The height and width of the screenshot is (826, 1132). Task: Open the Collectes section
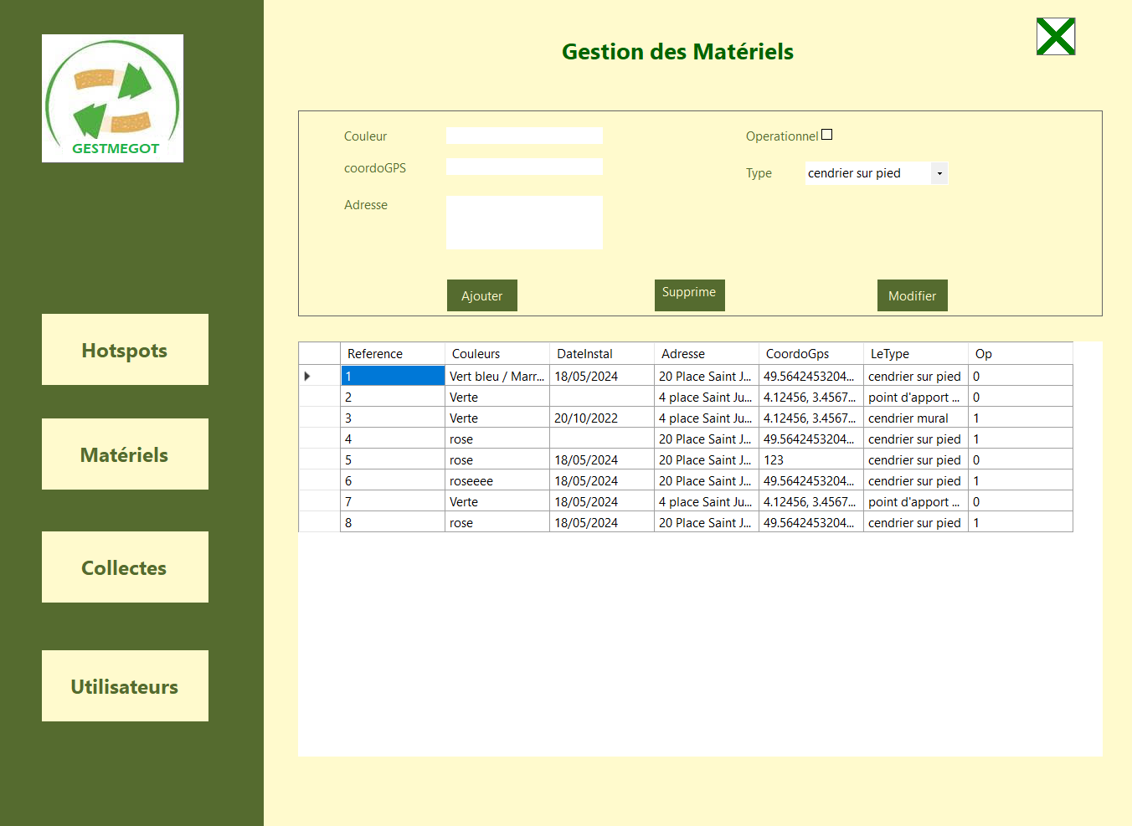click(x=125, y=567)
